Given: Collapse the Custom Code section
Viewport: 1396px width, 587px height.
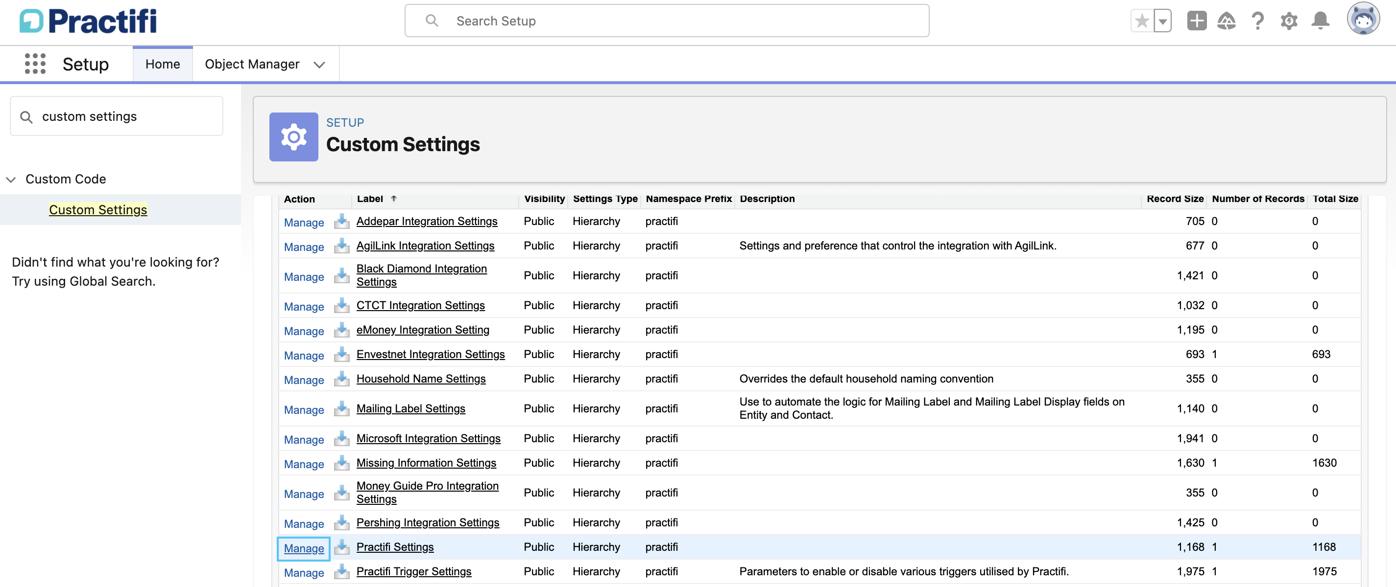Looking at the screenshot, I should 11,180.
